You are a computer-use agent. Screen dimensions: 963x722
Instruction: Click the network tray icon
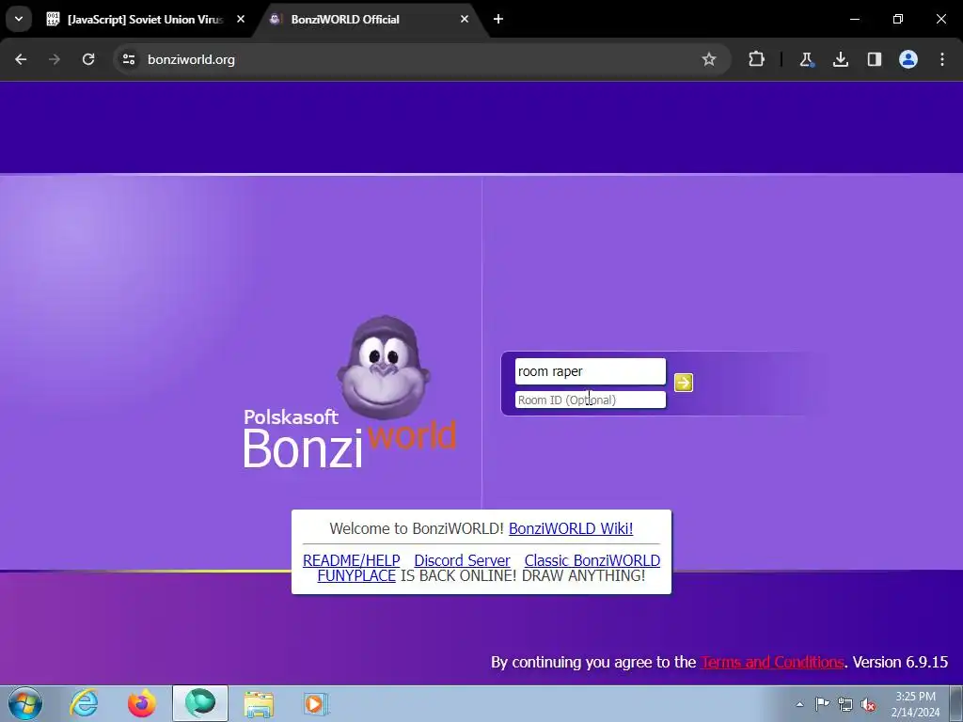pos(845,704)
